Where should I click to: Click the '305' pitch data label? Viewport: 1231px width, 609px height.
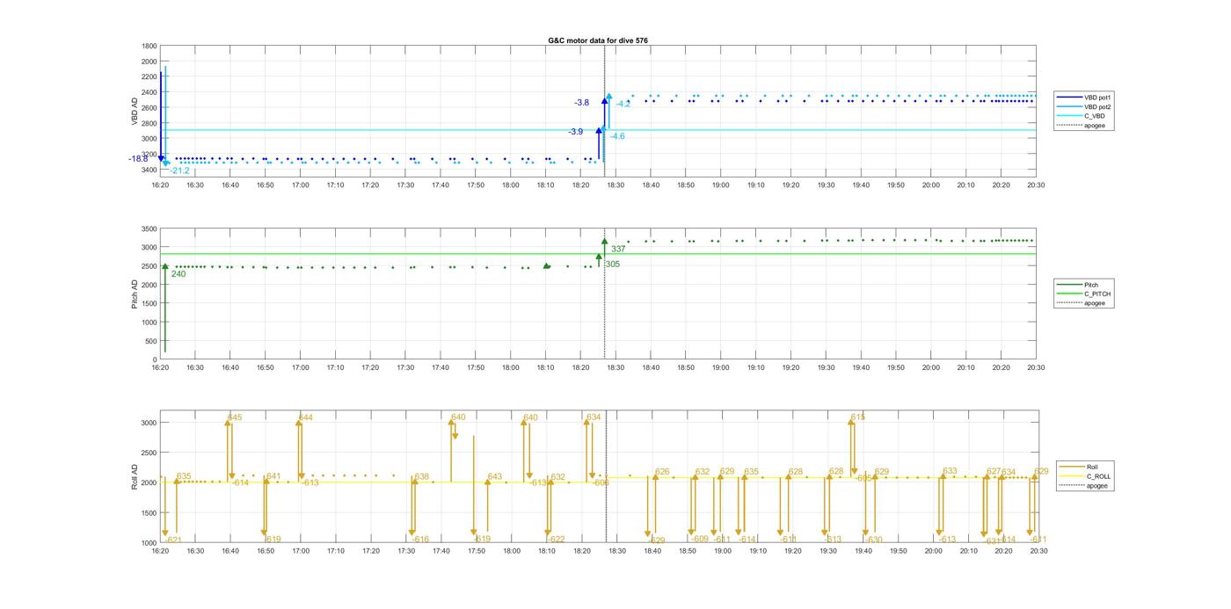click(612, 265)
